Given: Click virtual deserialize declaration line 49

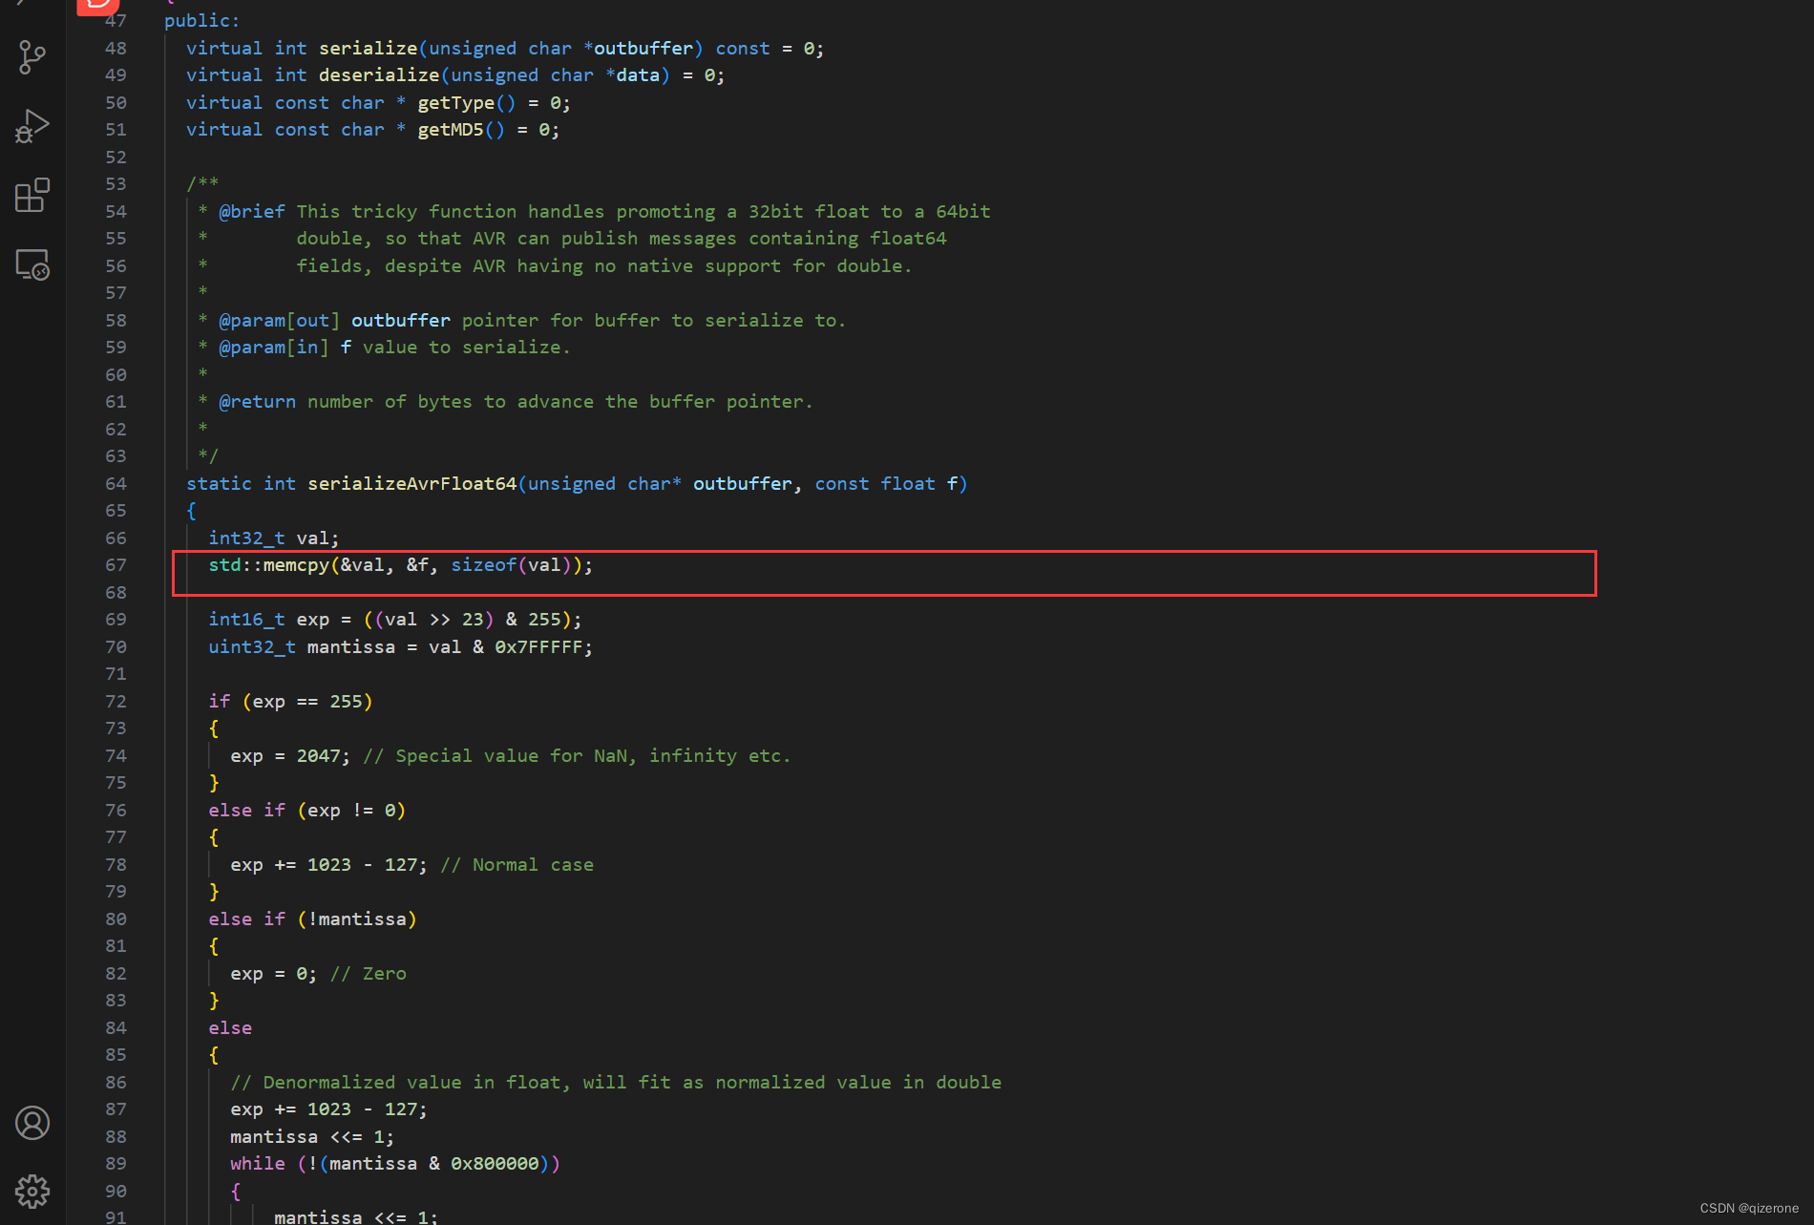Looking at the screenshot, I should [x=455, y=75].
